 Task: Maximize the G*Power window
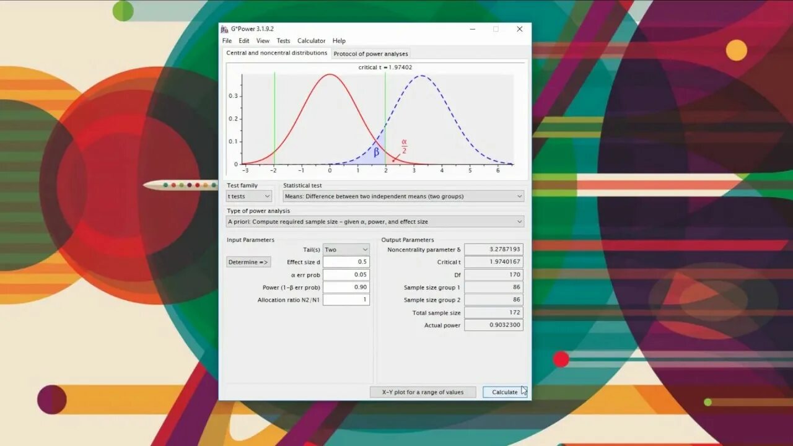point(496,29)
